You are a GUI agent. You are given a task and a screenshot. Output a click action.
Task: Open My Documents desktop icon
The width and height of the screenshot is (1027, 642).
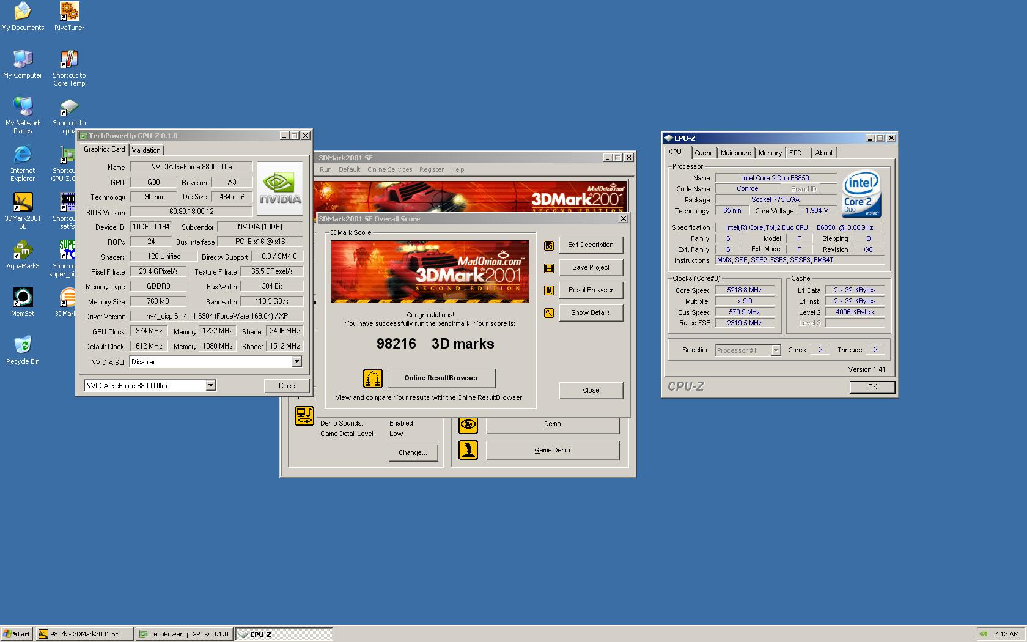pyautogui.click(x=23, y=17)
